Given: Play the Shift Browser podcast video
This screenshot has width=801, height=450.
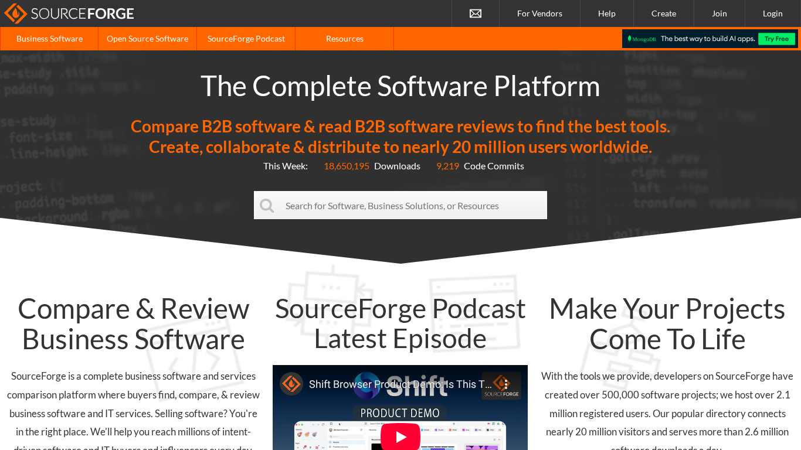Looking at the screenshot, I should click(x=400, y=437).
